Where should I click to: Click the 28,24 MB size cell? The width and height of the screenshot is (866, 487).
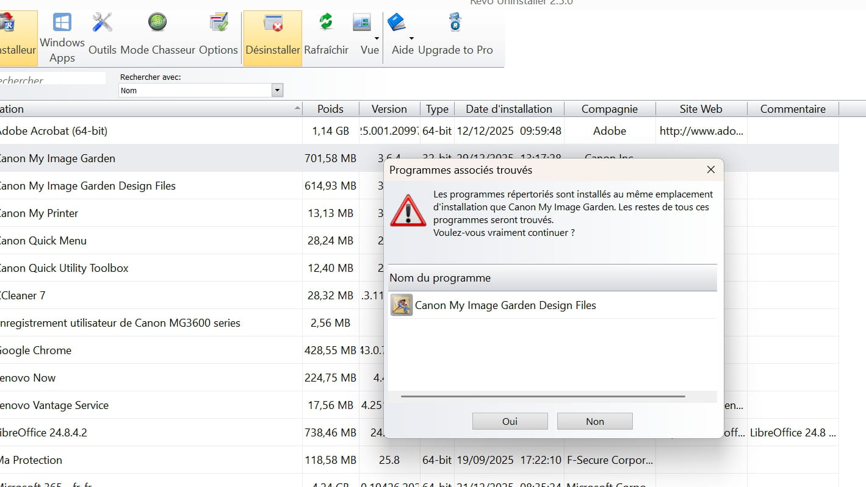[x=331, y=241]
